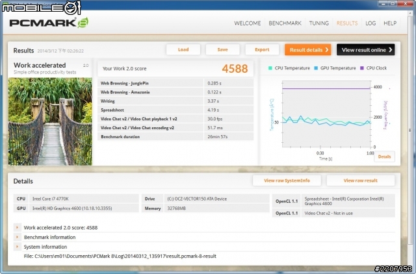This screenshot has width=416, height=274.
Task: Select Web Browsing - Amazonia row
Action: [x=175, y=92]
